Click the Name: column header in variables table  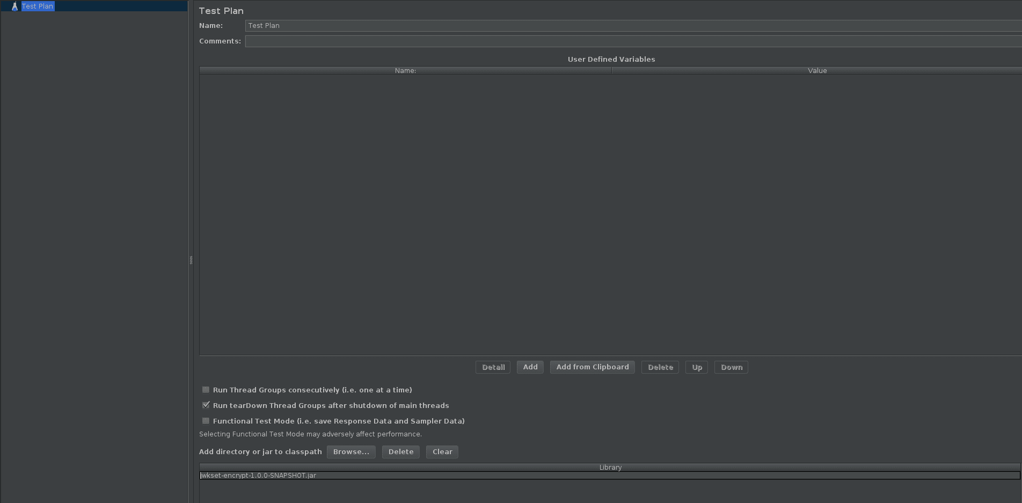pos(405,71)
